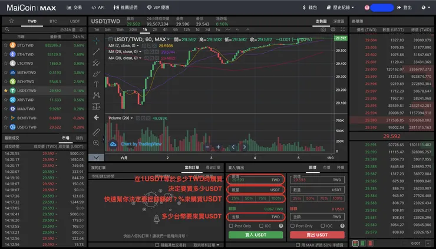Take a chart snapshot with camera icon
Viewport: 436px width, 249px height.
click(323, 30)
